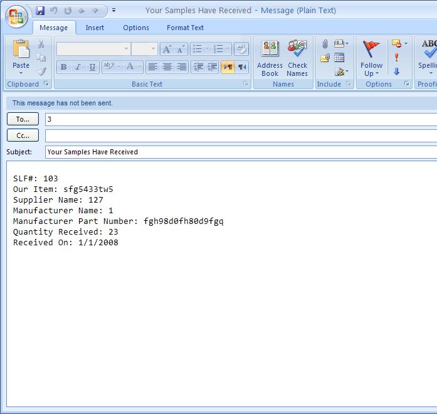This screenshot has width=437, height=414.
Task: Apply text highlight color
Action: 108,67
